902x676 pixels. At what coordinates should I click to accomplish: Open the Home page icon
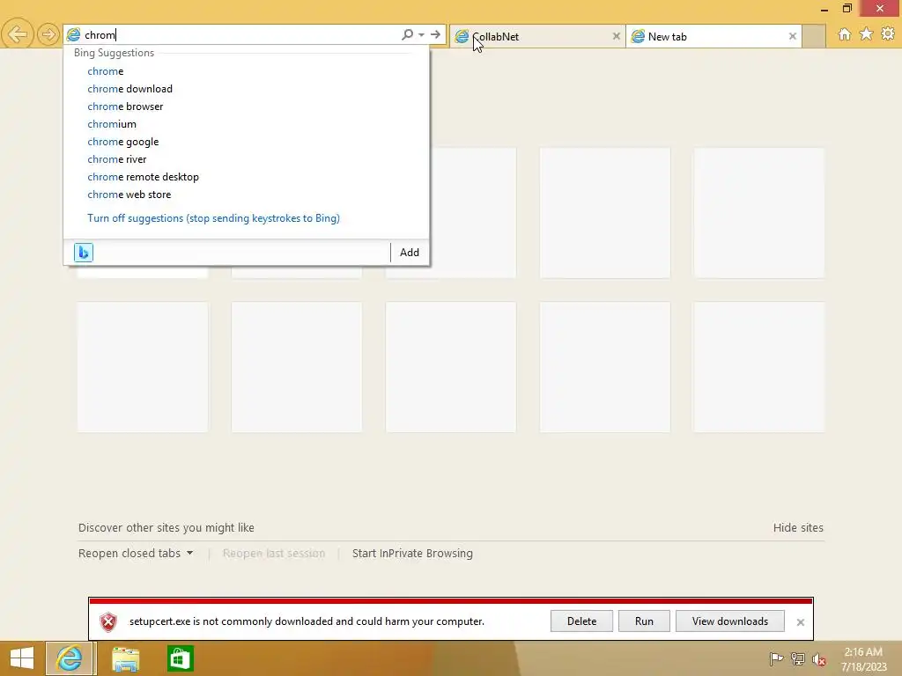(845, 34)
